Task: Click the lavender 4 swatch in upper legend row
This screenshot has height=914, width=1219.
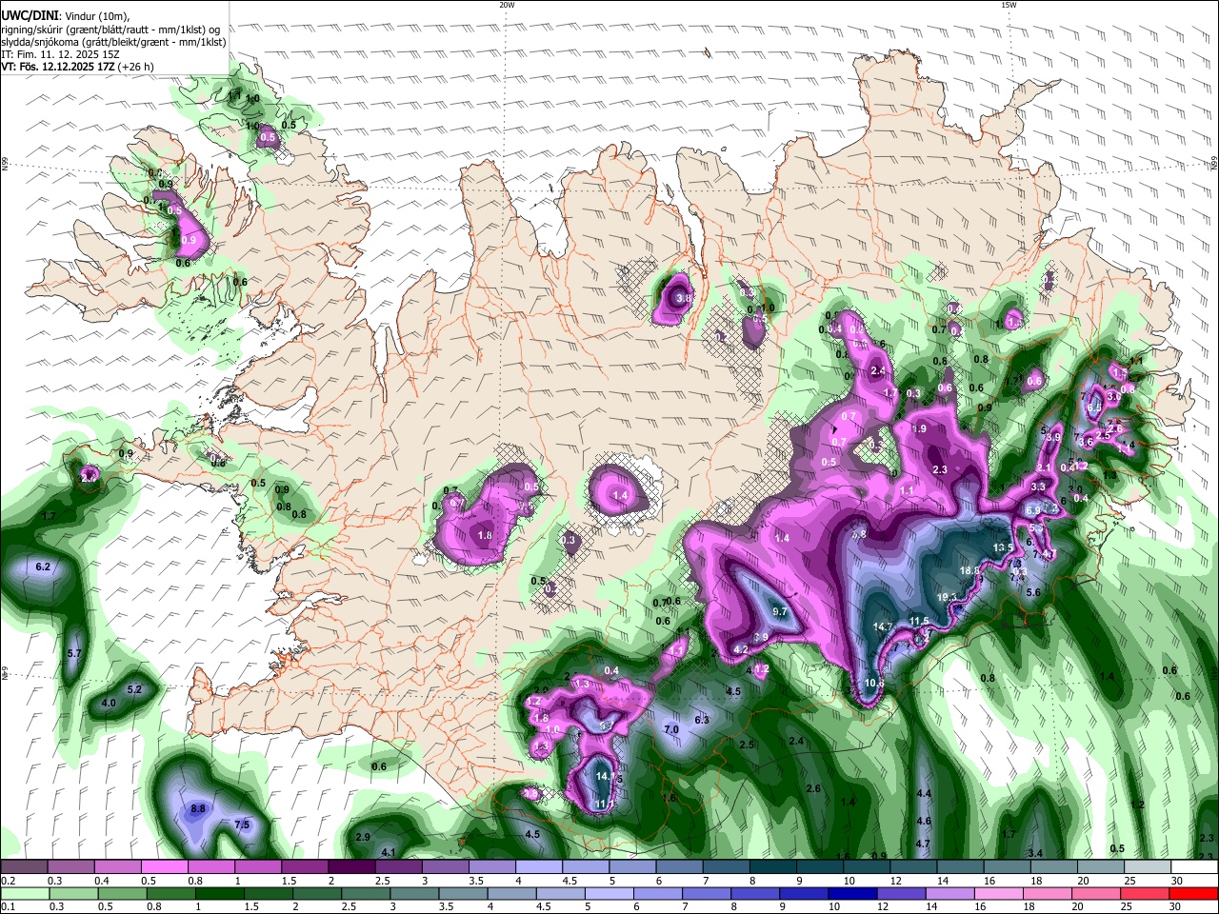Action: point(539,867)
